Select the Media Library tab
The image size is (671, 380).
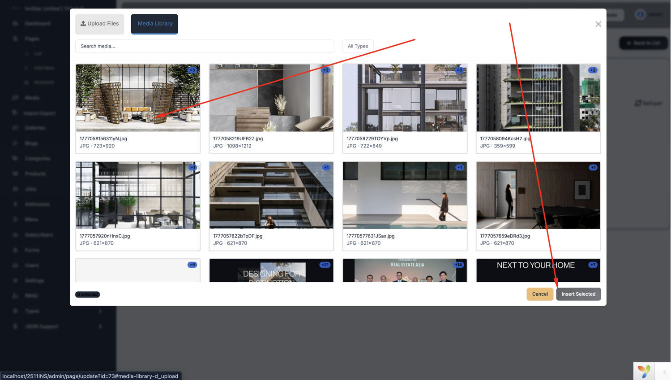(x=154, y=24)
